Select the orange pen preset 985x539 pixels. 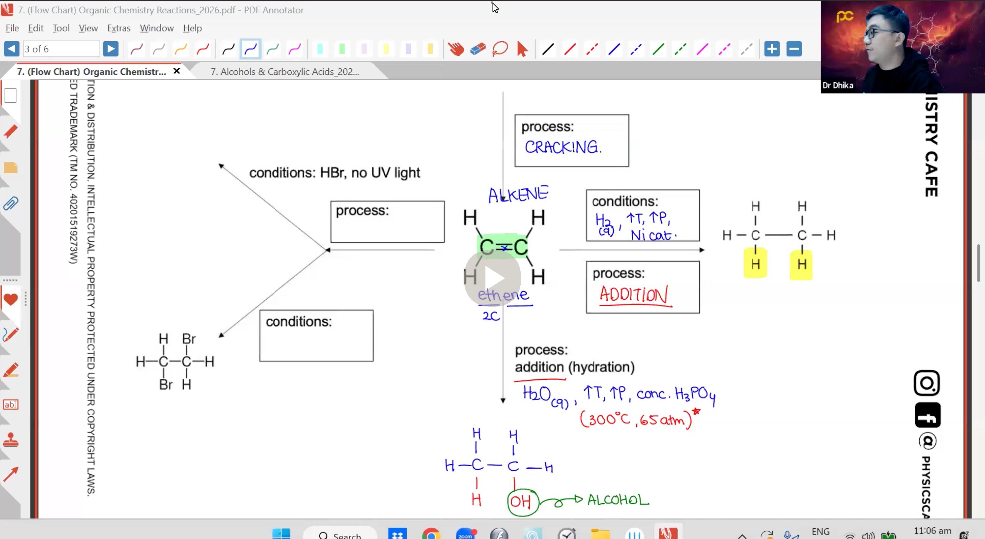click(181, 49)
